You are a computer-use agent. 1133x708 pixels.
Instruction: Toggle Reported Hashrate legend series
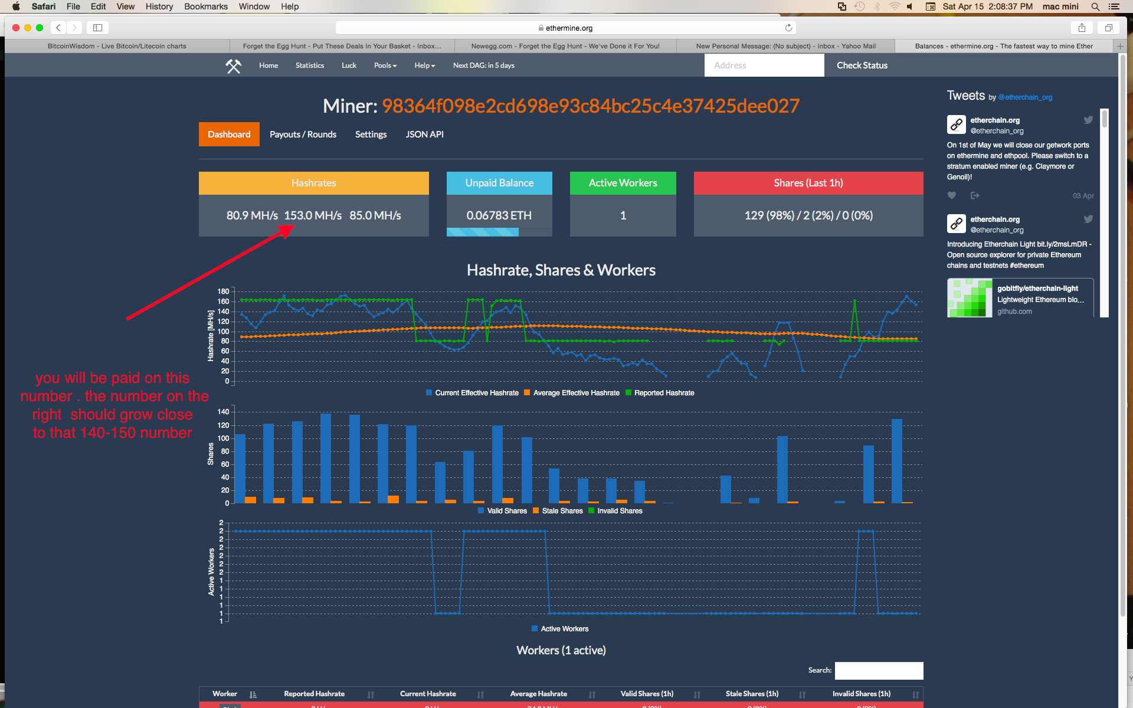pos(660,393)
